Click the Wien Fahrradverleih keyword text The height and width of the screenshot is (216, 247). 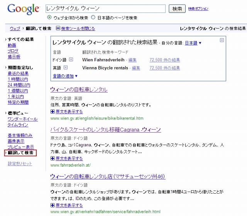pyautogui.click(x=103, y=60)
